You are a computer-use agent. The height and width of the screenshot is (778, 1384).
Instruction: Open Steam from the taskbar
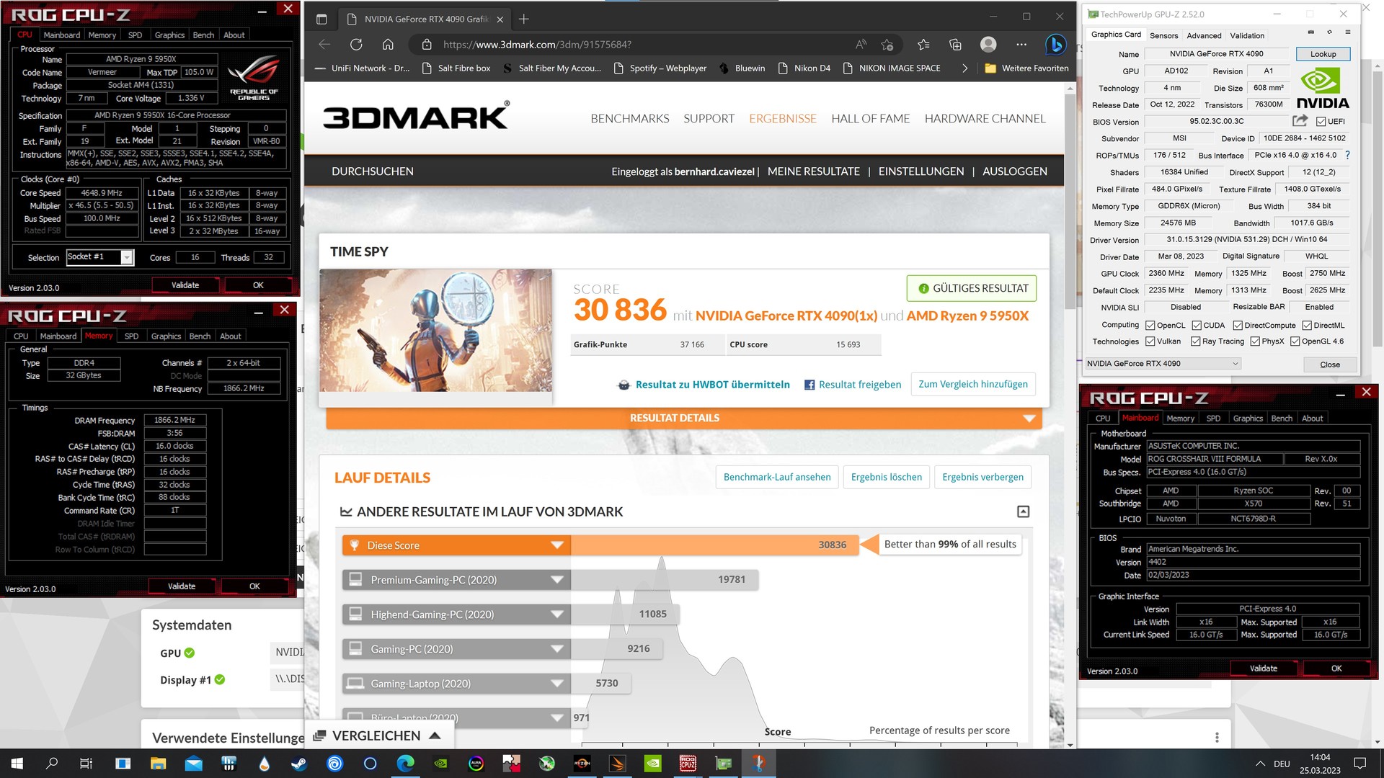299,764
